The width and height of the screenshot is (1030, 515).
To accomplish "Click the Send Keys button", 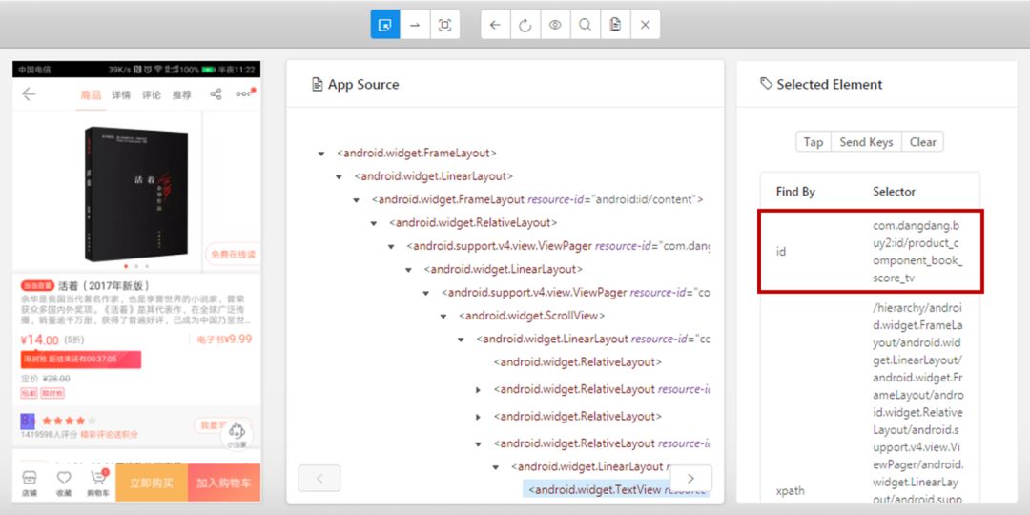I will pos(866,142).
